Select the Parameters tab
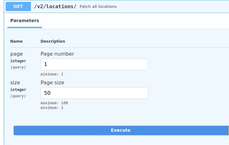Screen dimensions: 229x145 click(25, 21)
